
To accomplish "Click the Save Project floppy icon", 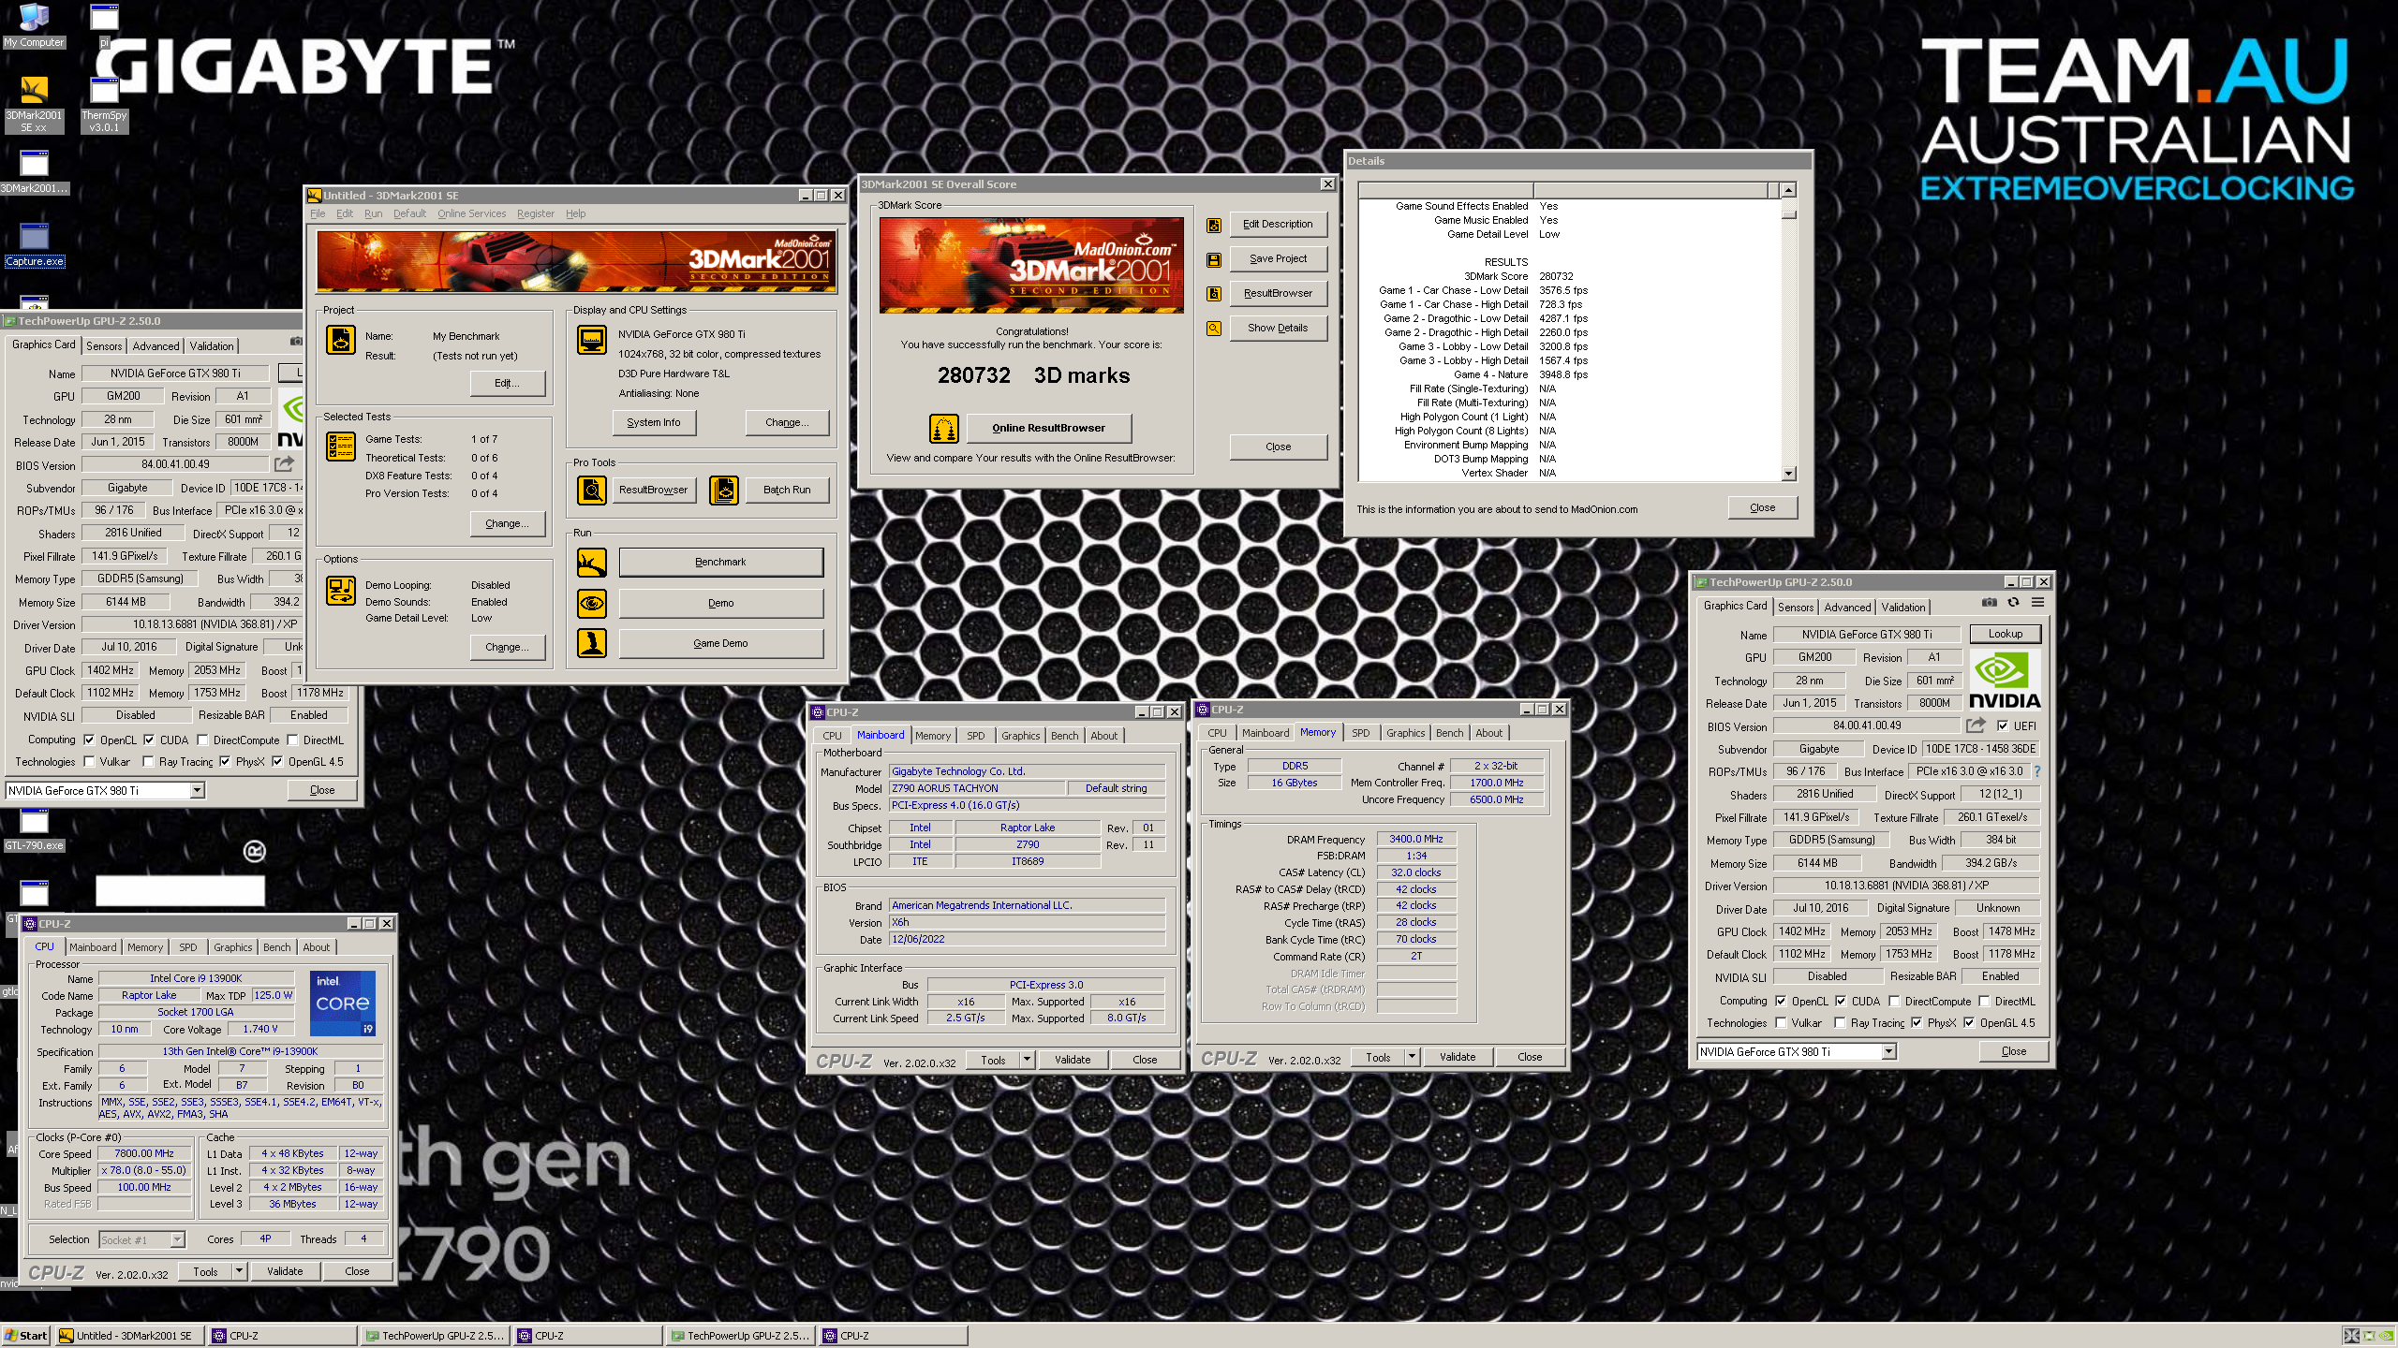I will click(x=1214, y=259).
